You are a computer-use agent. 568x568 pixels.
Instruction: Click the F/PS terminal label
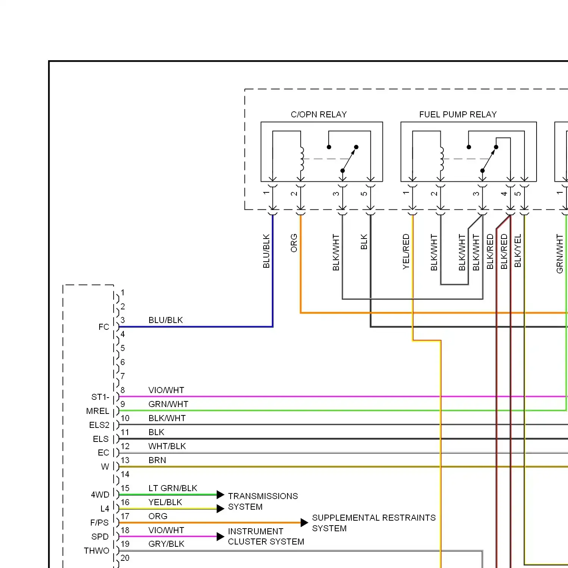tap(99, 523)
